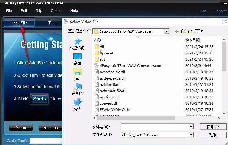Expand the file name (文件名) dropdown arrow

point(191,127)
